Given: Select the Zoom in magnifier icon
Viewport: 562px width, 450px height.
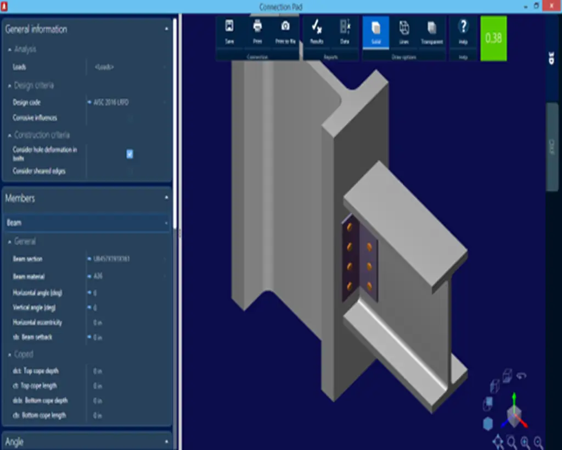Looking at the screenshot, I should pos(524,441).
